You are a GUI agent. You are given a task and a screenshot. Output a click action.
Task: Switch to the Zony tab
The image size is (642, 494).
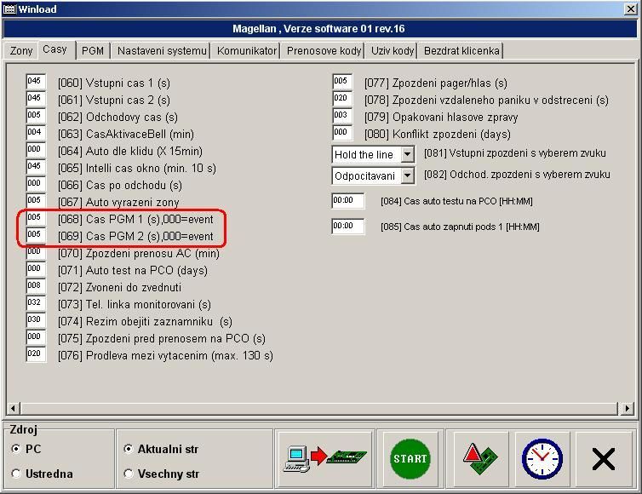21,51
